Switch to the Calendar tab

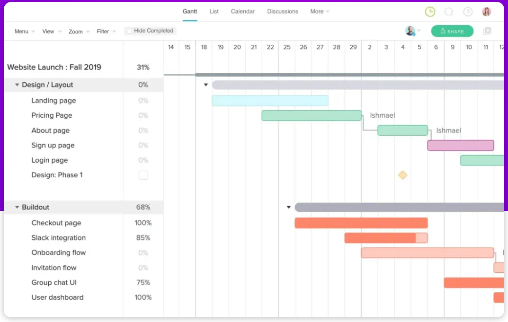[x=242, y=11]
